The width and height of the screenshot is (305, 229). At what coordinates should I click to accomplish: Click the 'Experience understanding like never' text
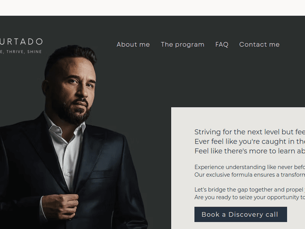(249, 167)
